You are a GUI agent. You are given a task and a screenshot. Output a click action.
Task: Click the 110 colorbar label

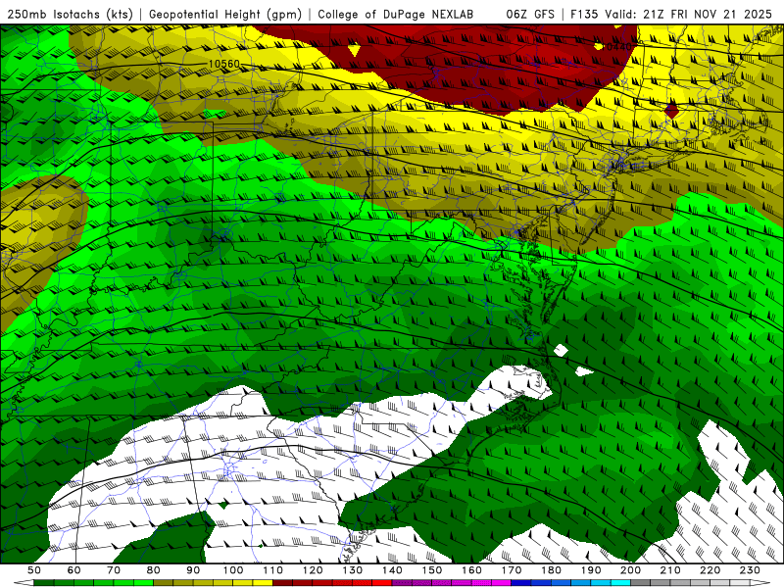click(x=273, y=570)
